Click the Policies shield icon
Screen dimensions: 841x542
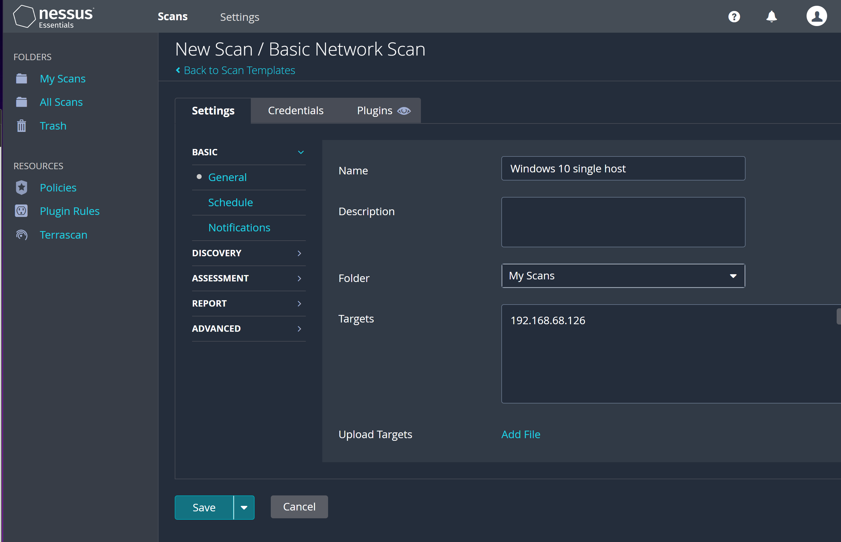tap(21, 187)
